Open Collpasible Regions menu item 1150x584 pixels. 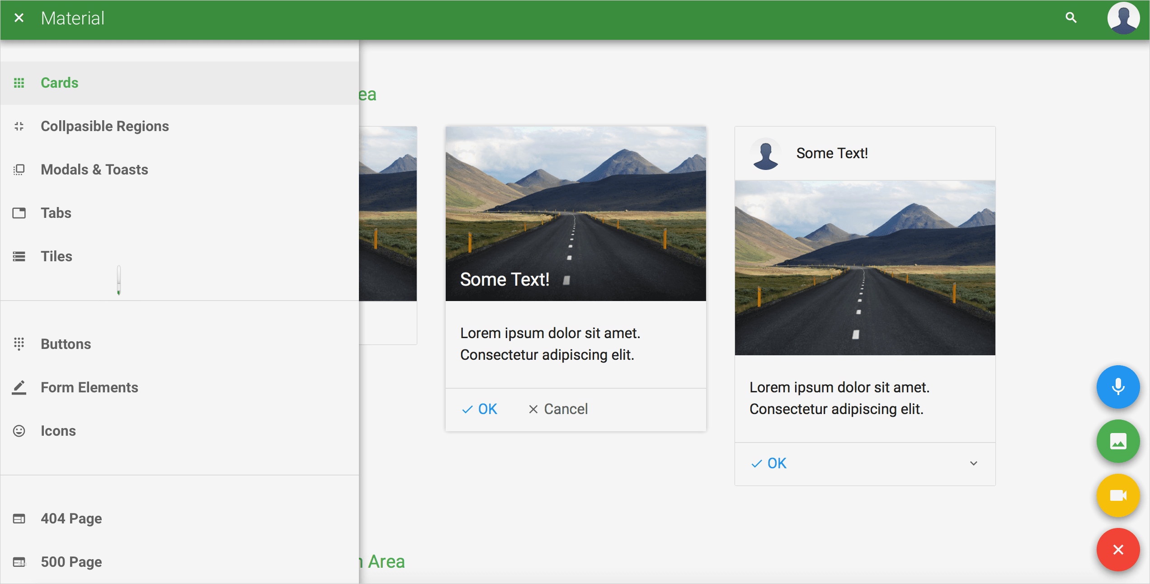(105, 126)
